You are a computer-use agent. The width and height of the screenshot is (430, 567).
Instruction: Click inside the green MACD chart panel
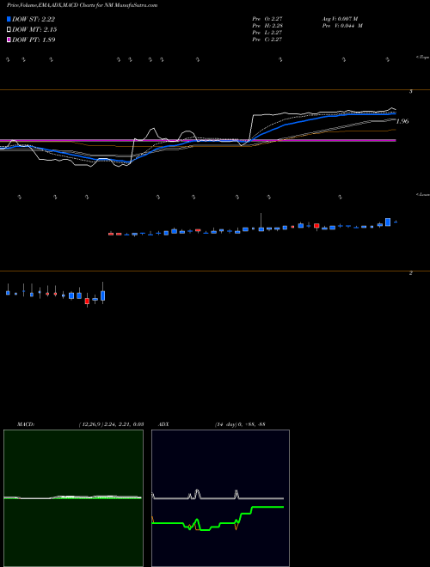point(73,498)
